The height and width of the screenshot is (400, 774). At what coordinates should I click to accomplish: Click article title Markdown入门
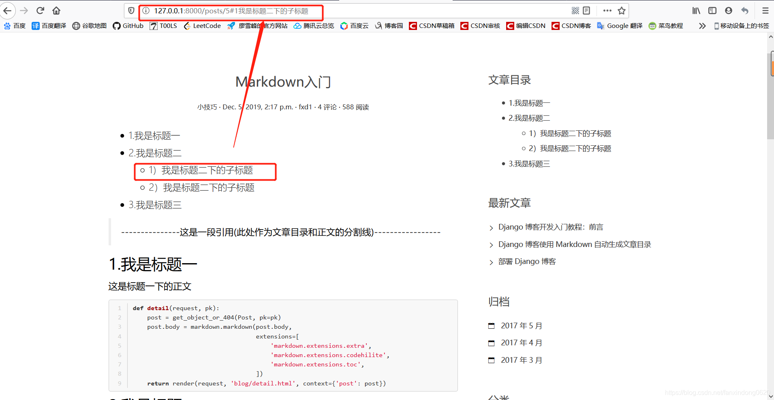pyautogui.click(x=283, y=82)
